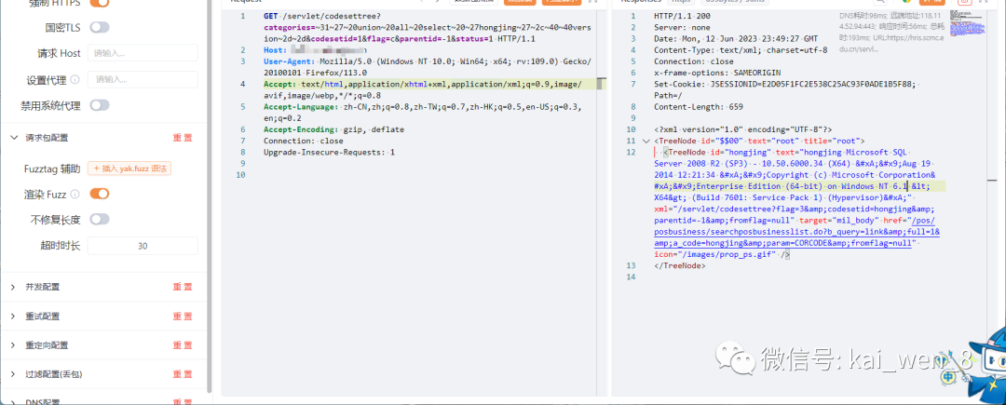This screenshot has width=1006, height=405.
Task: Expand the 过滤配置(丢包) section
Action: click(x=13, y=373)
